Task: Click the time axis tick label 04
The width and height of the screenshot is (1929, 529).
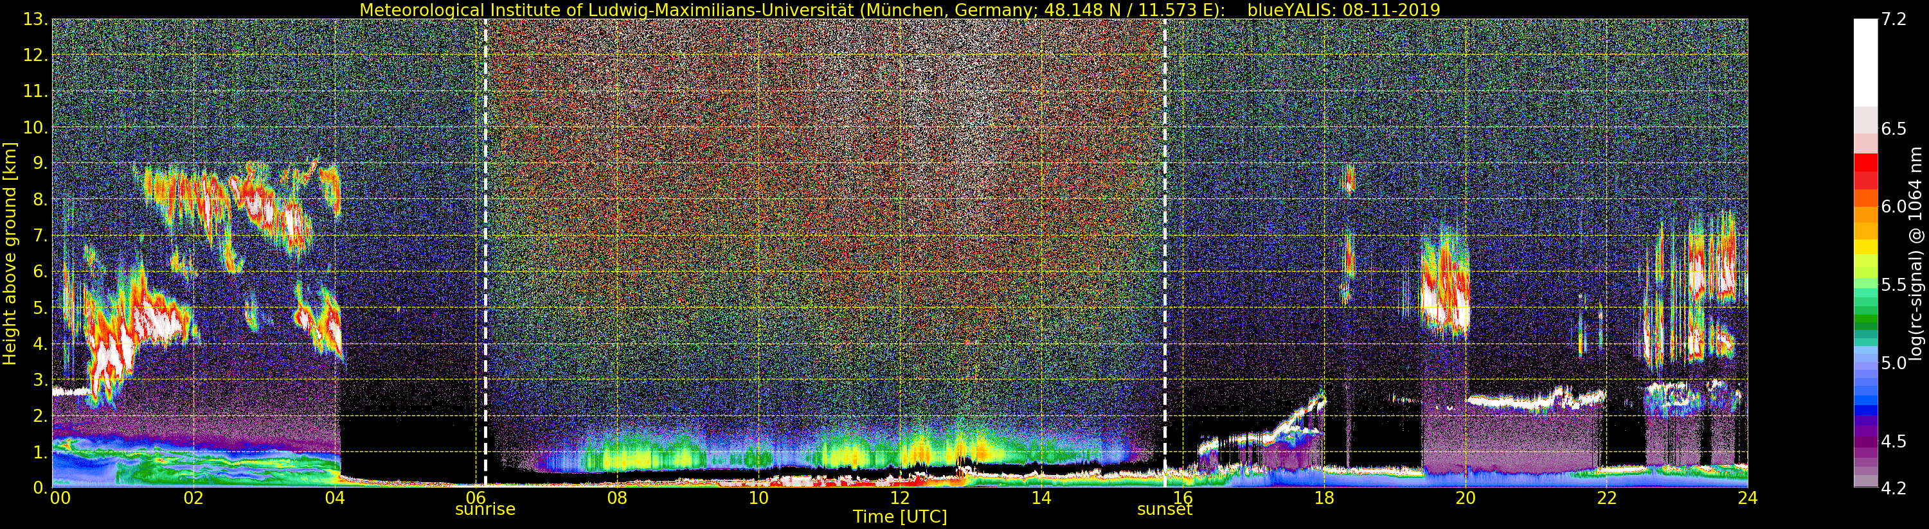Action: coord(335,498)
